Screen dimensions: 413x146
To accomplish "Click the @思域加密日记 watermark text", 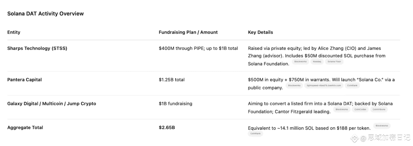I will coord(385,138).
